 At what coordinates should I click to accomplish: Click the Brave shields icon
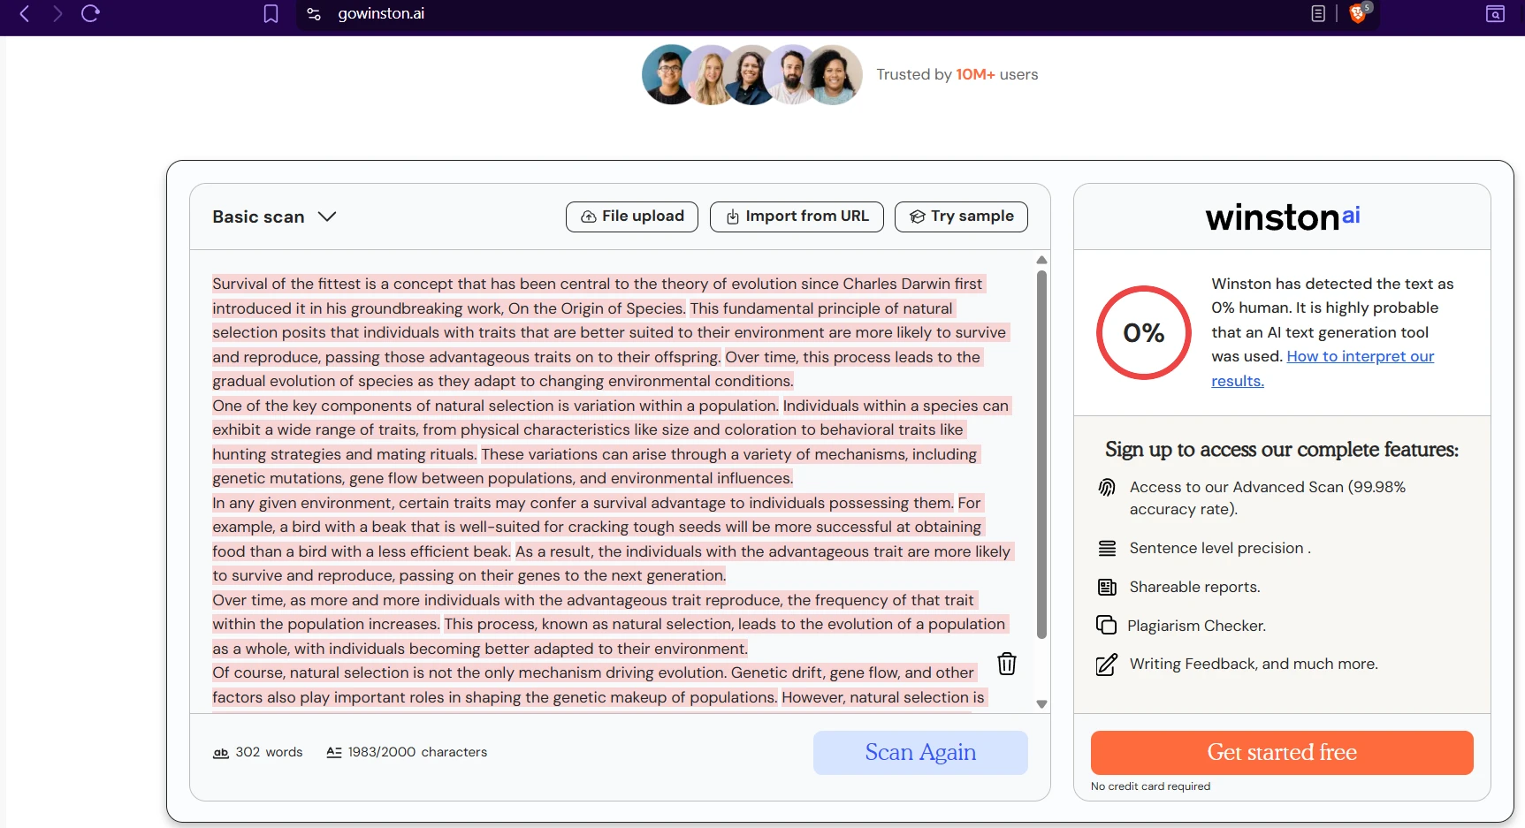click(x=1358, y=13)
